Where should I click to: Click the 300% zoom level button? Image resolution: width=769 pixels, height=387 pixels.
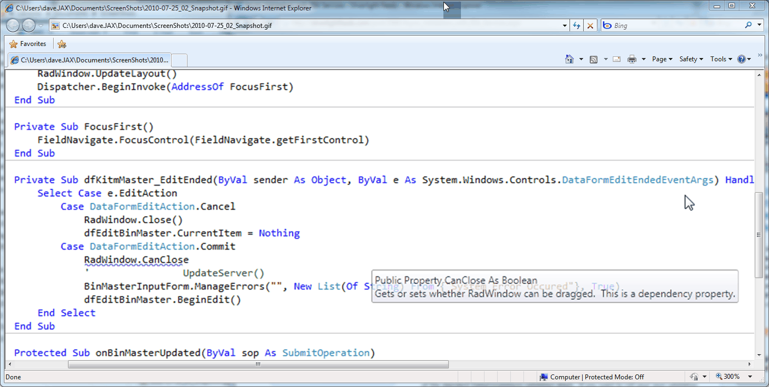(728, 377)
